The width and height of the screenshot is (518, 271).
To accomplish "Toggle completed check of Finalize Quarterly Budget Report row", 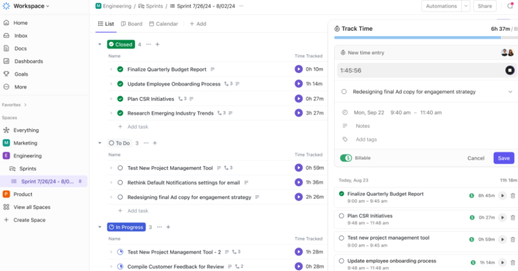I will point(120,69).
